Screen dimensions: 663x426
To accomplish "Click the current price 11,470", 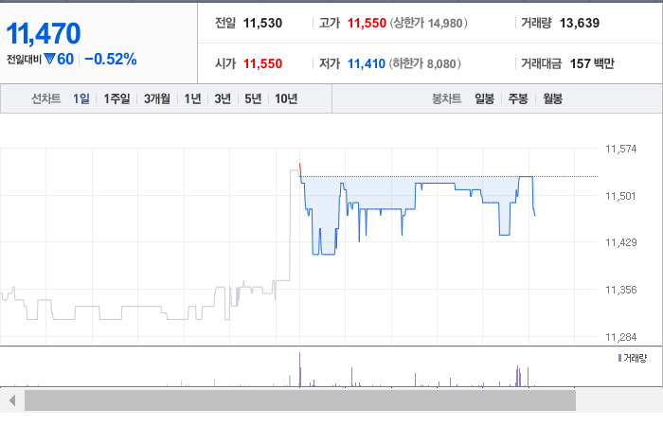I will [x=44, y=33].
